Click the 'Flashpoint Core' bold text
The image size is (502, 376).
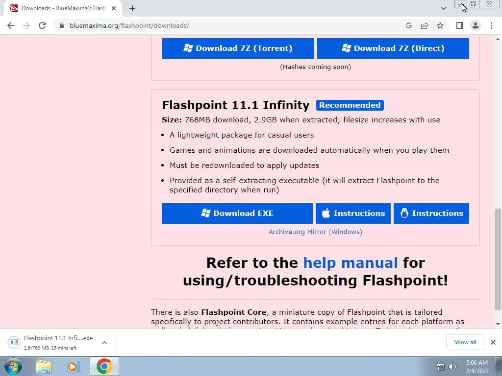tap(234, 312)
